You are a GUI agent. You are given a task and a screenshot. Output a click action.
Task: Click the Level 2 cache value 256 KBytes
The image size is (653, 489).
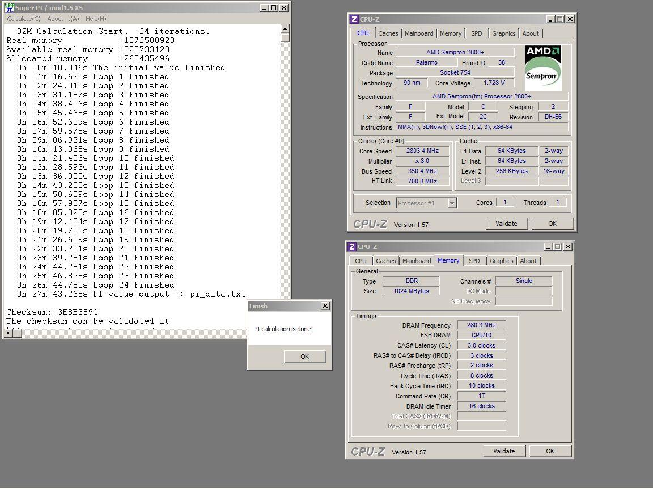(x=512, y=171)
